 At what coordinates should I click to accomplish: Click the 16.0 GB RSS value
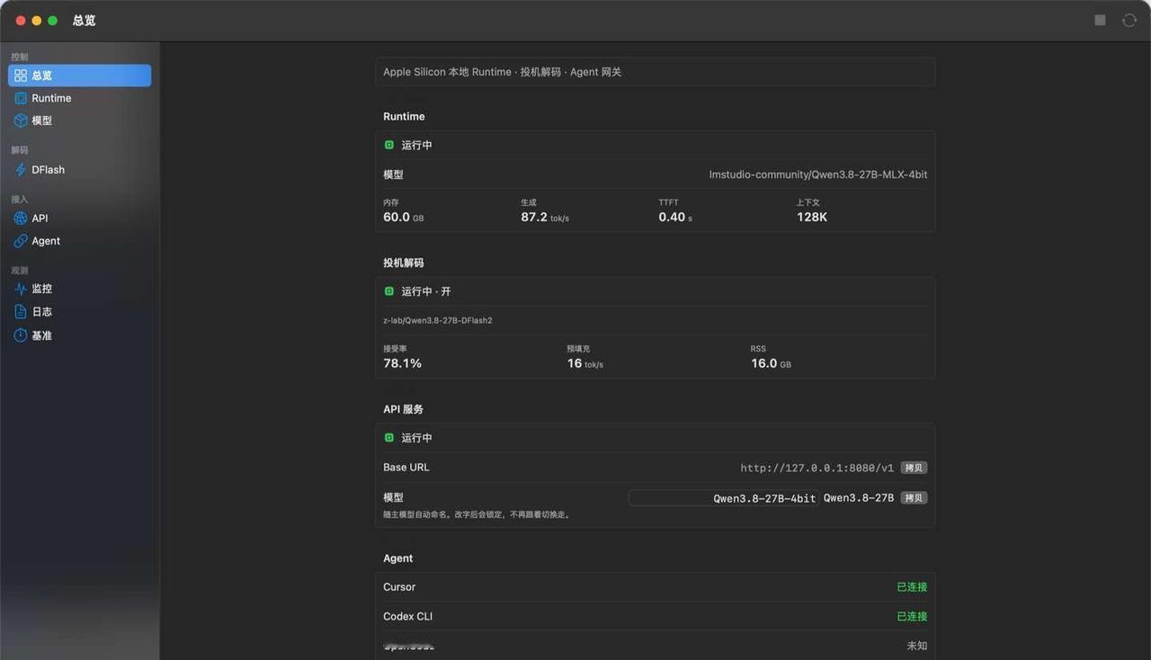click(772, 363)
